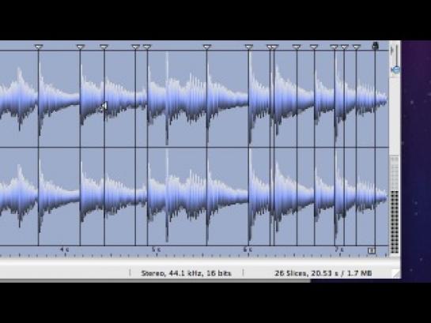Image resolution: width=431 pixels, height=323 pixels.
Task: Click the '7 s' label on time ruler
Action: coord(339,250)
